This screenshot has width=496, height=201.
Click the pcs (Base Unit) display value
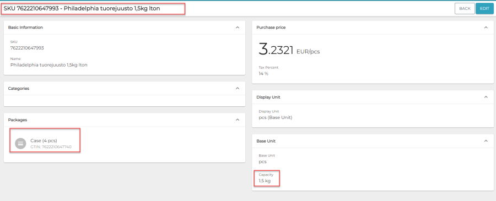tap(276, 117)
